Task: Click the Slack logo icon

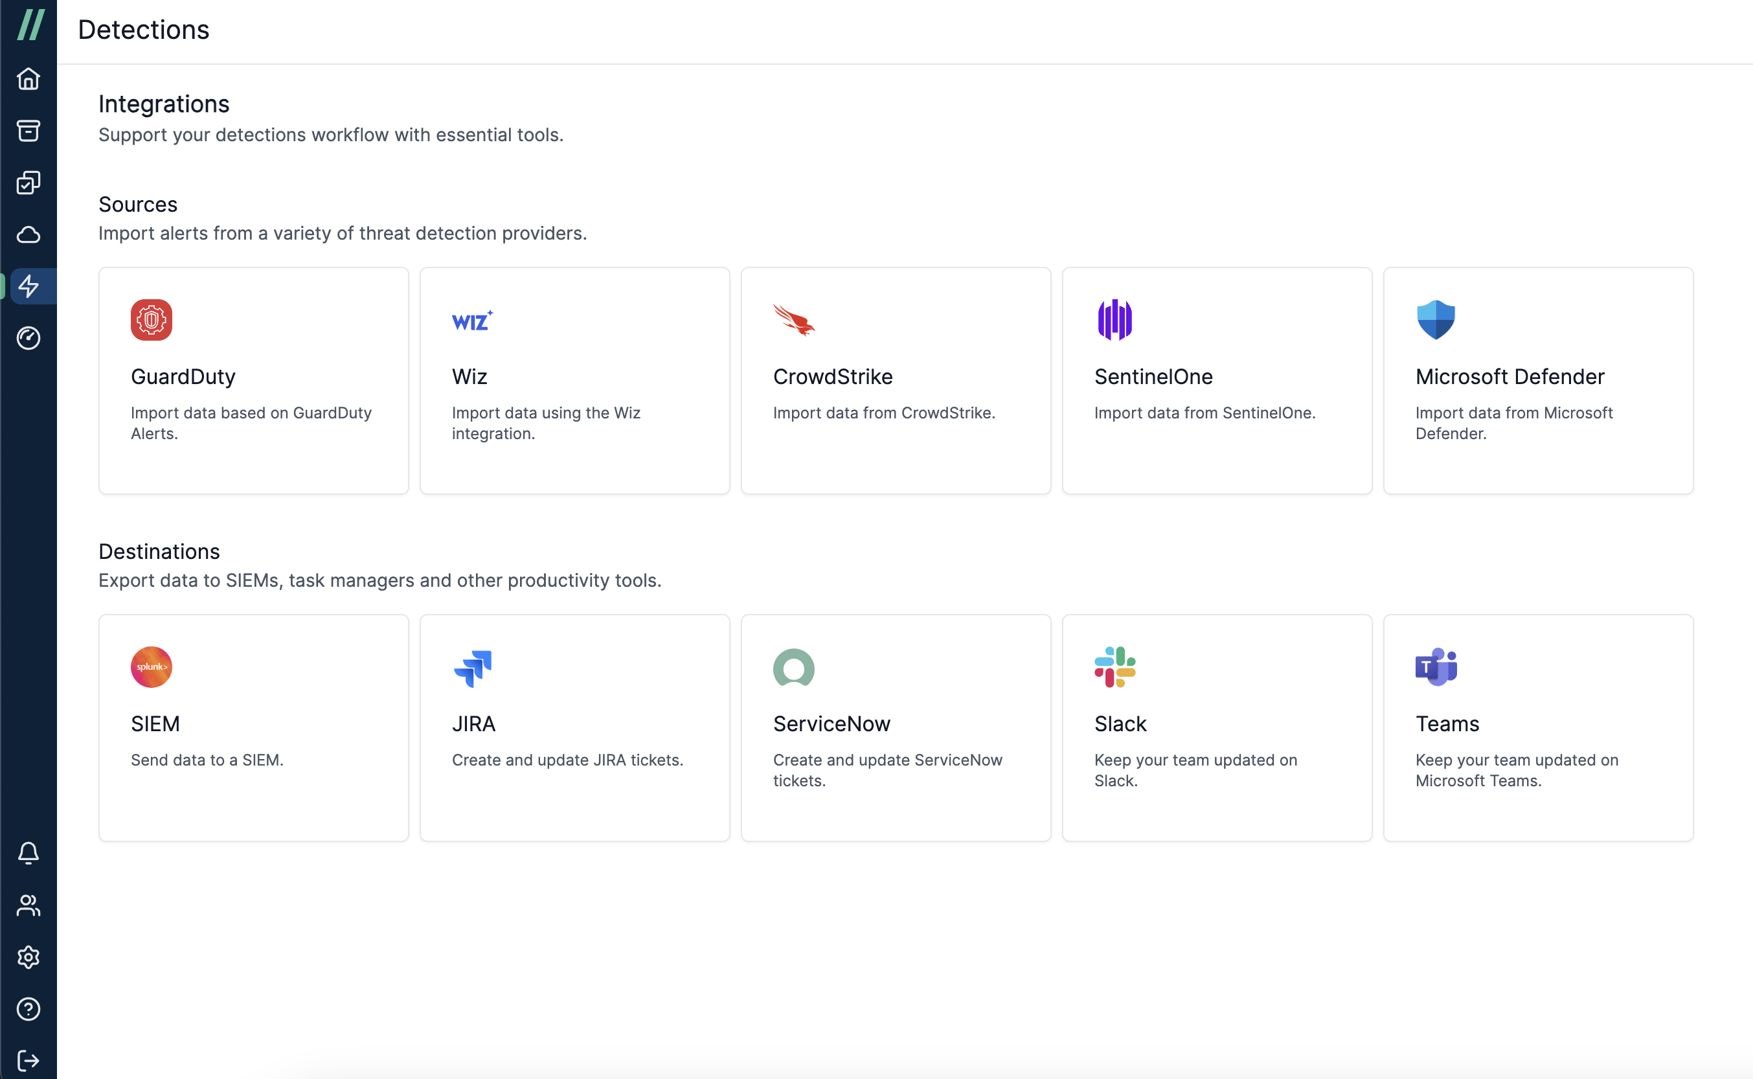Action: pos(1114,666)
